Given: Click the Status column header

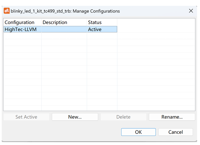Looking at the screenshot, I should [x=95, y=22].
